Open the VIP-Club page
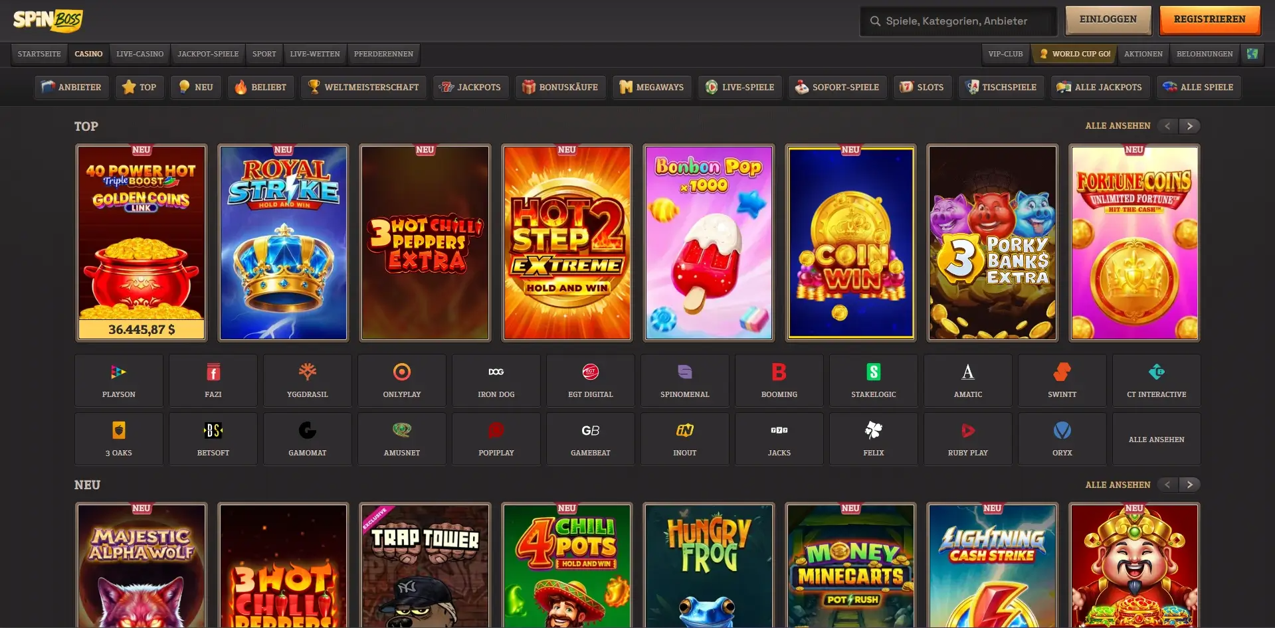 pyautogui.click(x=1005, y=54)
